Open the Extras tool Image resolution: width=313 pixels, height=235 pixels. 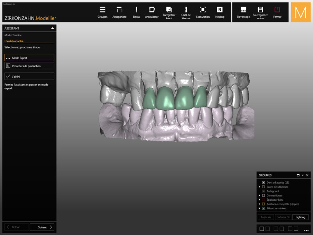point(136,11)
